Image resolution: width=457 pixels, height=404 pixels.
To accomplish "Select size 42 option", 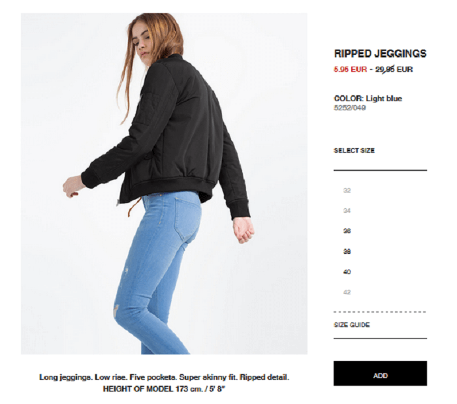I will [347, 292].
